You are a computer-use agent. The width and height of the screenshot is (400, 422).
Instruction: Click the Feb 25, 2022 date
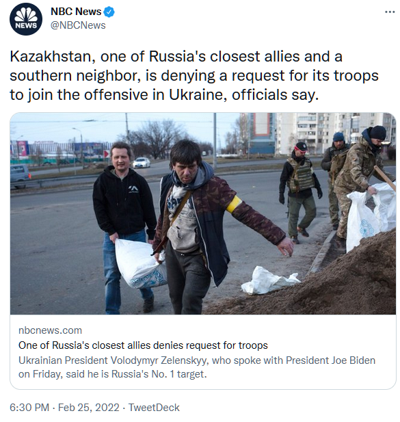point(88,407)
